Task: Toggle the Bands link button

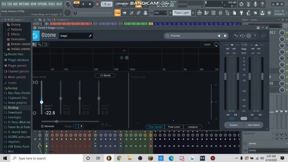Action: pyautogui.click(x=105, y=75)
